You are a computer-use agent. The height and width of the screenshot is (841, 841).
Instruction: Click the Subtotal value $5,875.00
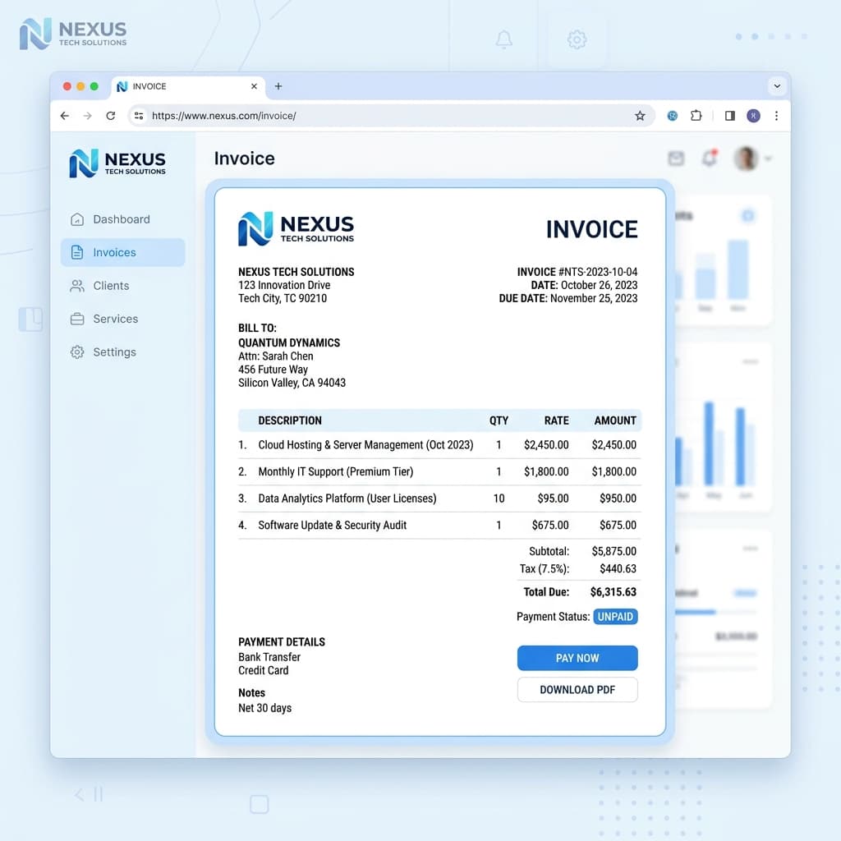click(614, 551)
